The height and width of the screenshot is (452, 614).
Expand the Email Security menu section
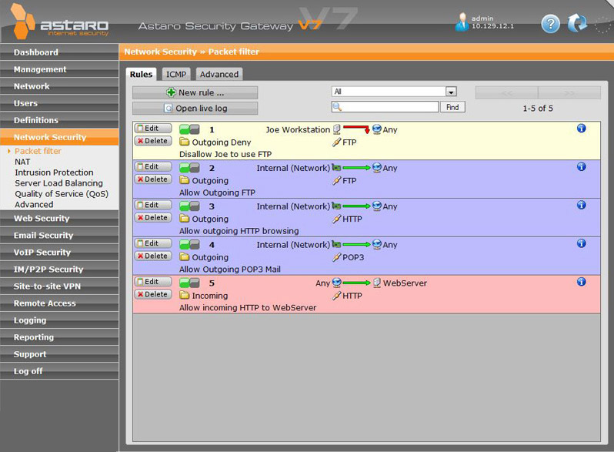click(59, 235)
